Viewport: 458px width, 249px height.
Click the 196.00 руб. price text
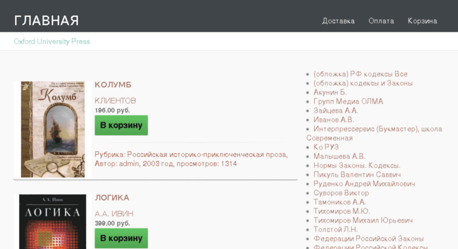coord(112,111)
